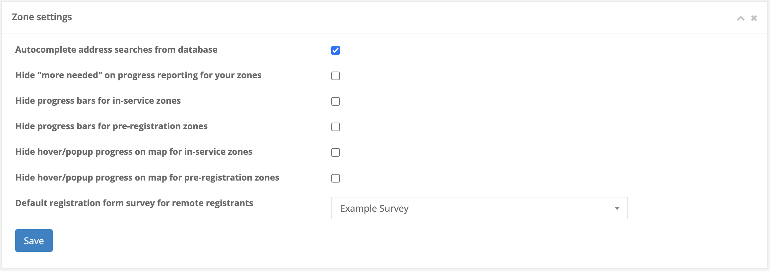The height and width of the screenshot is (271, 770).
Task: Enable Hide "more needed" on progress reporting
Action: pos(336,76)
